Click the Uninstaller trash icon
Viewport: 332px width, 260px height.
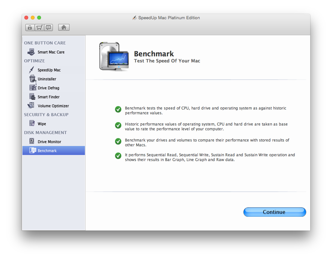pyautogui.click(x=32, y=79)
